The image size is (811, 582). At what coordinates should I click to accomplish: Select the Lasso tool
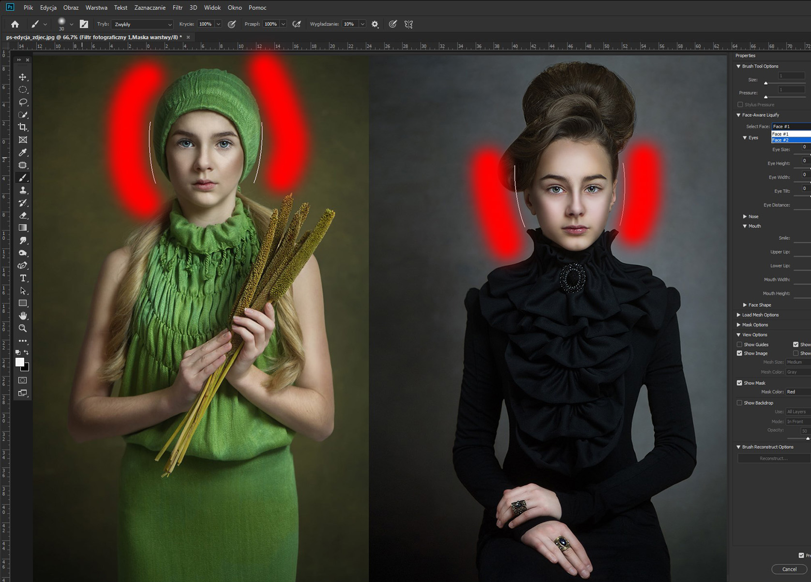pos(23,102)
